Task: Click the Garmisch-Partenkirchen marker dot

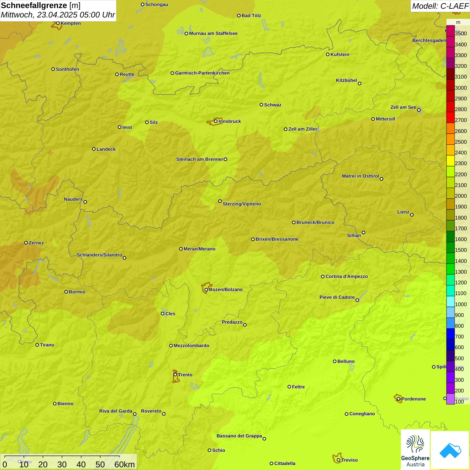Action: pos(172,73)
